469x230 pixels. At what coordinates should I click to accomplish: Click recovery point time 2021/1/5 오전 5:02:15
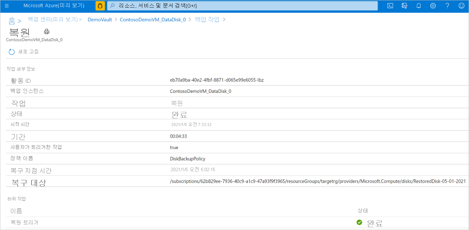193,170
